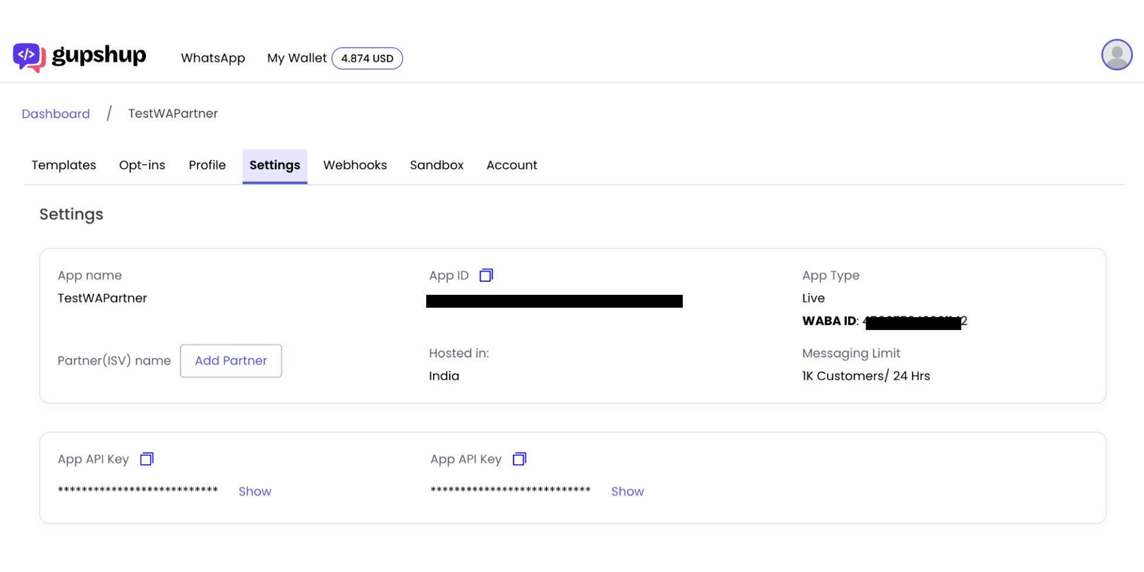The image size is (1144, 572).
Task: Open the user profile avatar menu
Action: click(x=1116, y=55)
